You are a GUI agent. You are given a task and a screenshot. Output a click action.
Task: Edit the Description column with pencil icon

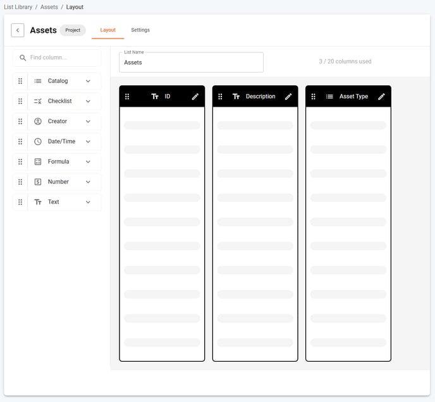tap(288, 97)
